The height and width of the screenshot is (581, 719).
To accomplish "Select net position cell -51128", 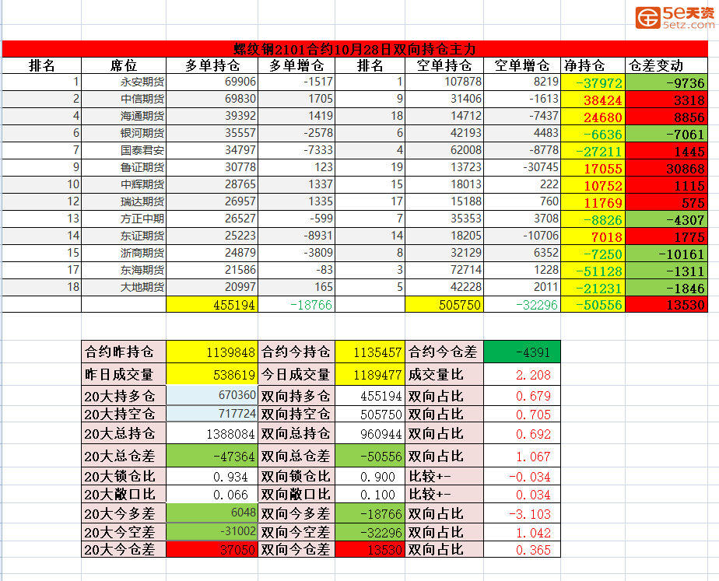I will click(593, 270).
